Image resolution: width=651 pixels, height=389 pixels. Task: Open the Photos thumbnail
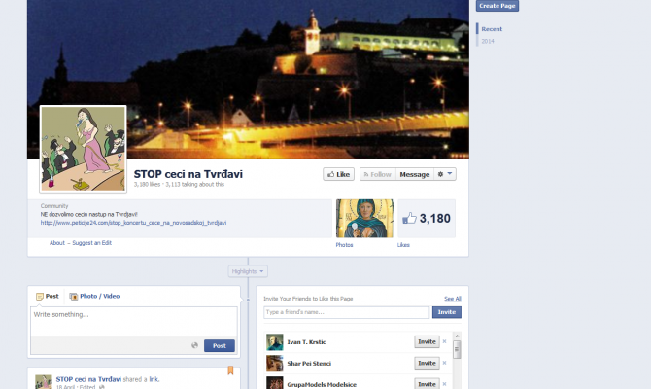pyautogui.click(x=364, y=218)
